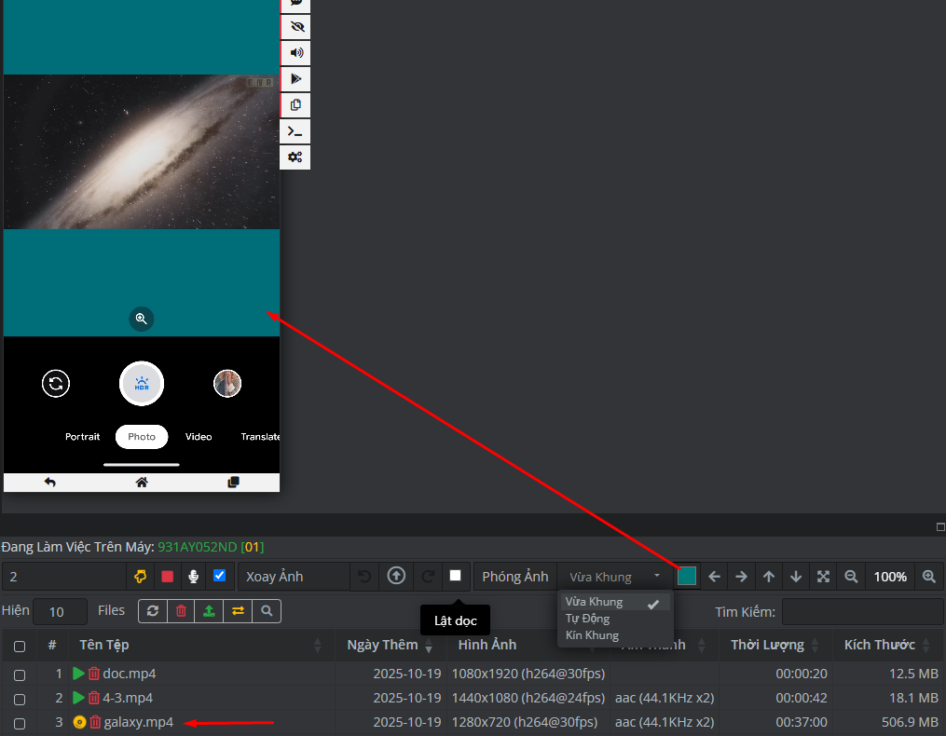Select Kín Khung in the dropdown list
946x736 pixels.
(592, 635)
